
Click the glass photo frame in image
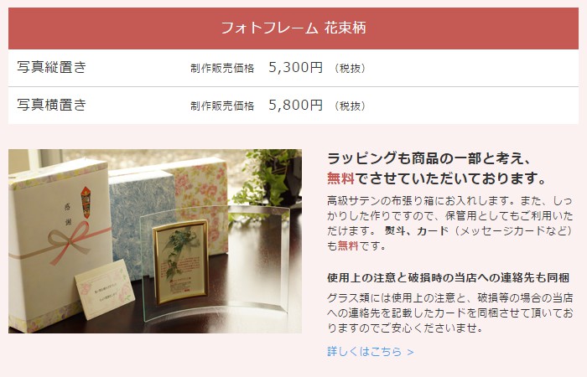pos(216,263)
